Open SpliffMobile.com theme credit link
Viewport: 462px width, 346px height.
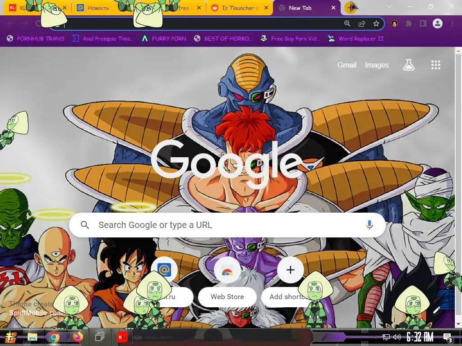[x=35, y=313]
